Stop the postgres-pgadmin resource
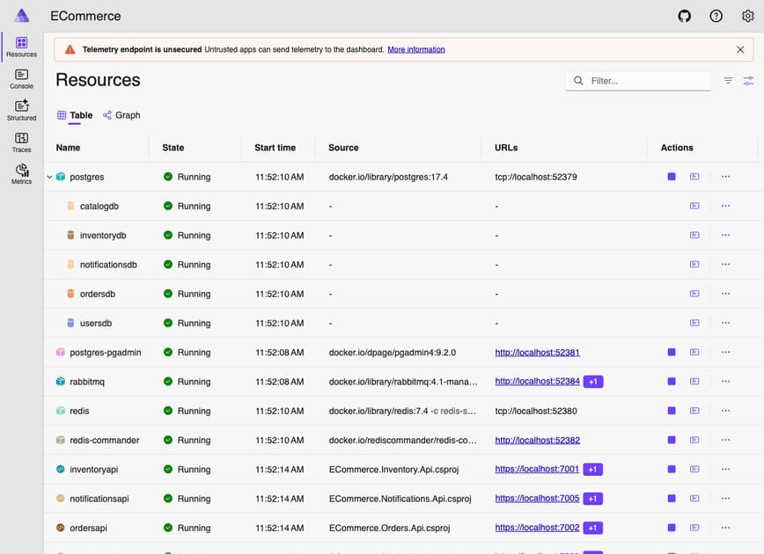Viewport: 764px width, 554px height. (x=672, y=352)
